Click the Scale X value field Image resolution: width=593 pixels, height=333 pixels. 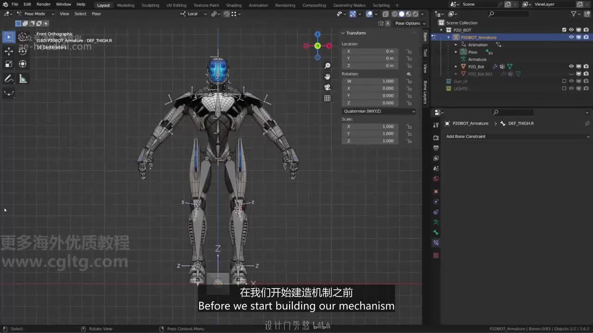coord(371,126)
